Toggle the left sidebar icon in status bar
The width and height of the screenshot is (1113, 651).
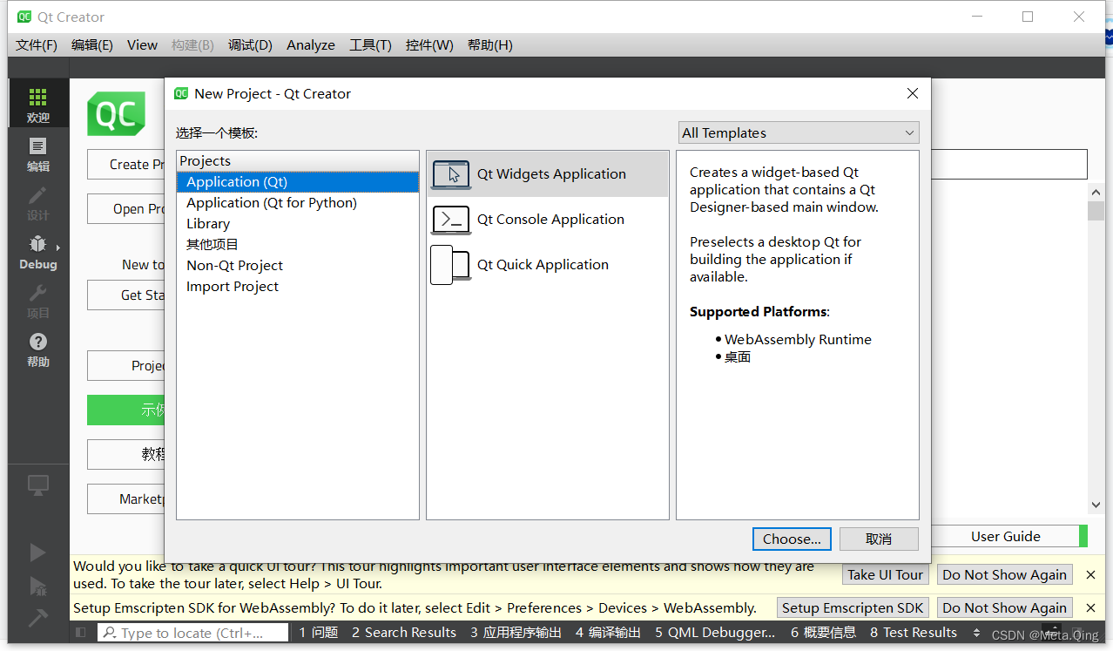[x=81, y=633]
